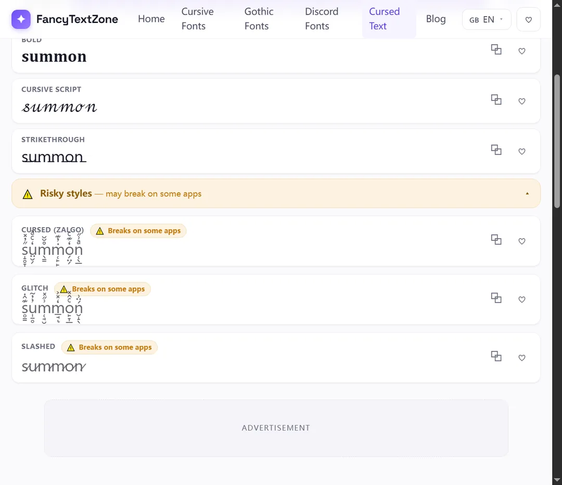Copy the Cursed (Zalgo) text
The width and height of the screenshot is (562, 485).
(x=496, y=240)
